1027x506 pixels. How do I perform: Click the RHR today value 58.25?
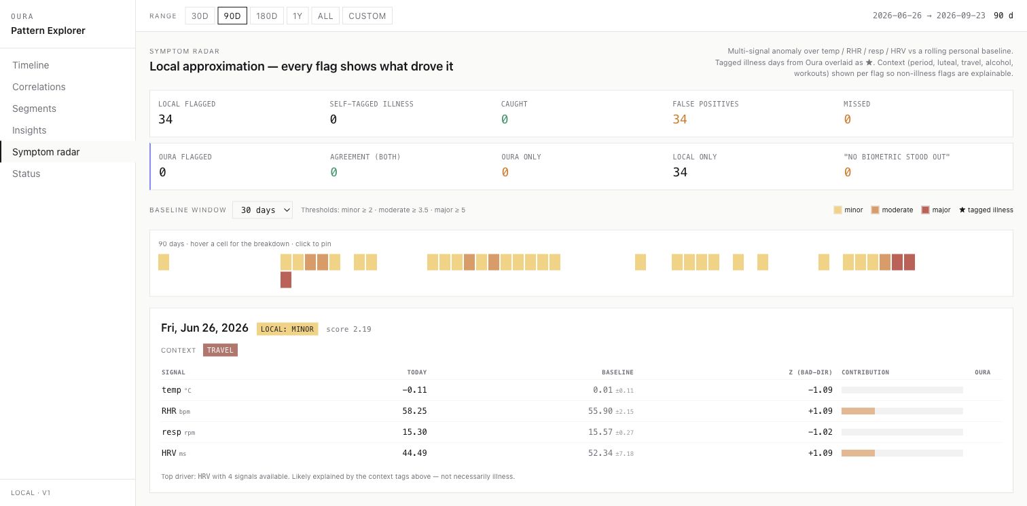click(414, 411)
